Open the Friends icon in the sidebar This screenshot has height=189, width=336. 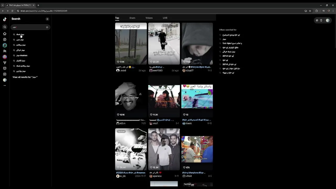tap(5, 51)
